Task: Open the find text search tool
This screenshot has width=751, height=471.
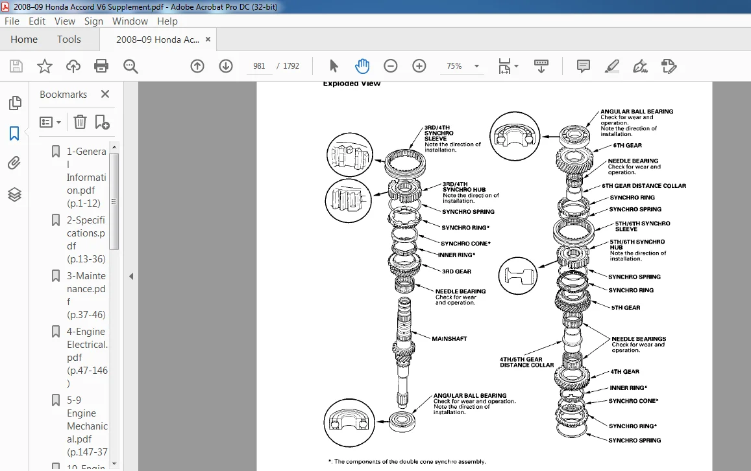Action: [x=130, y=66]
